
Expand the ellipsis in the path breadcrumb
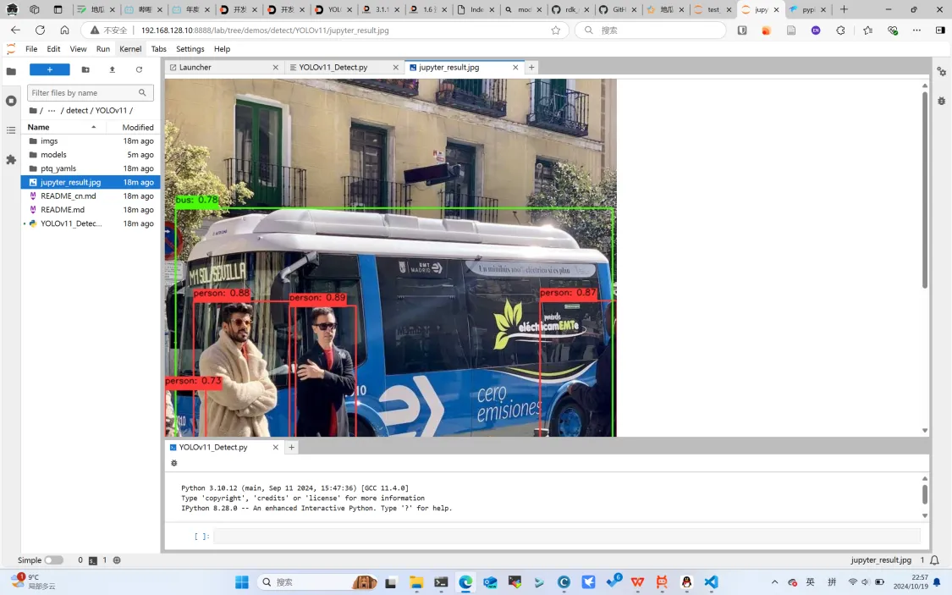point(52,111)
